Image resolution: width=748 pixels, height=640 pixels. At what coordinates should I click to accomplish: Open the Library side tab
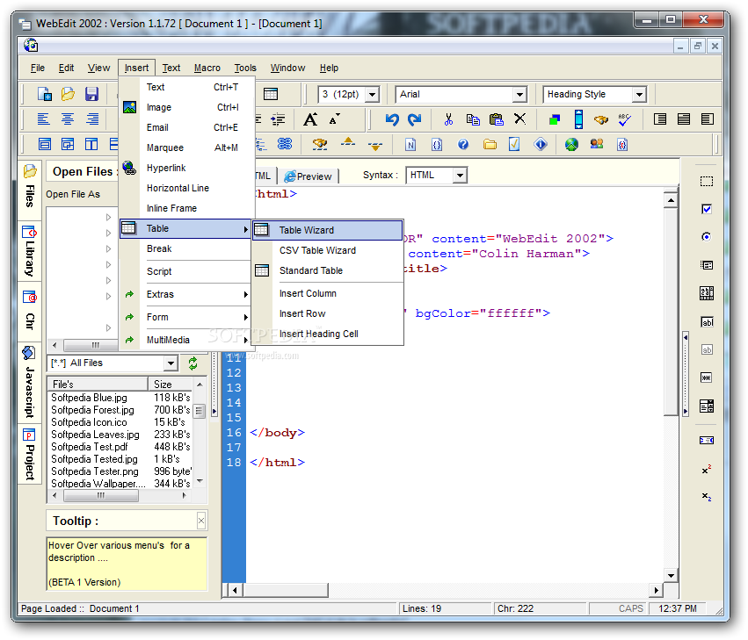pyautogui.click(x=30, y=252)
